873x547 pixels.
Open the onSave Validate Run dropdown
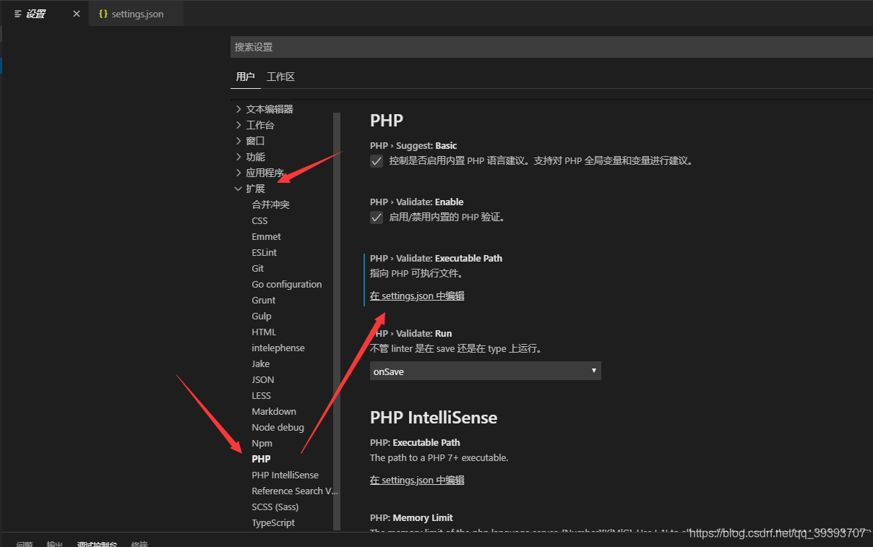[x=486, y=371]
